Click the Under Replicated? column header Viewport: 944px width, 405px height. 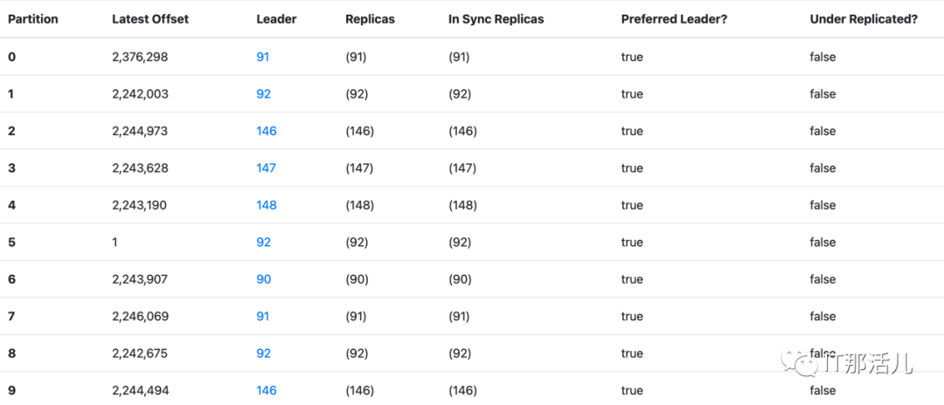point(864,19)
